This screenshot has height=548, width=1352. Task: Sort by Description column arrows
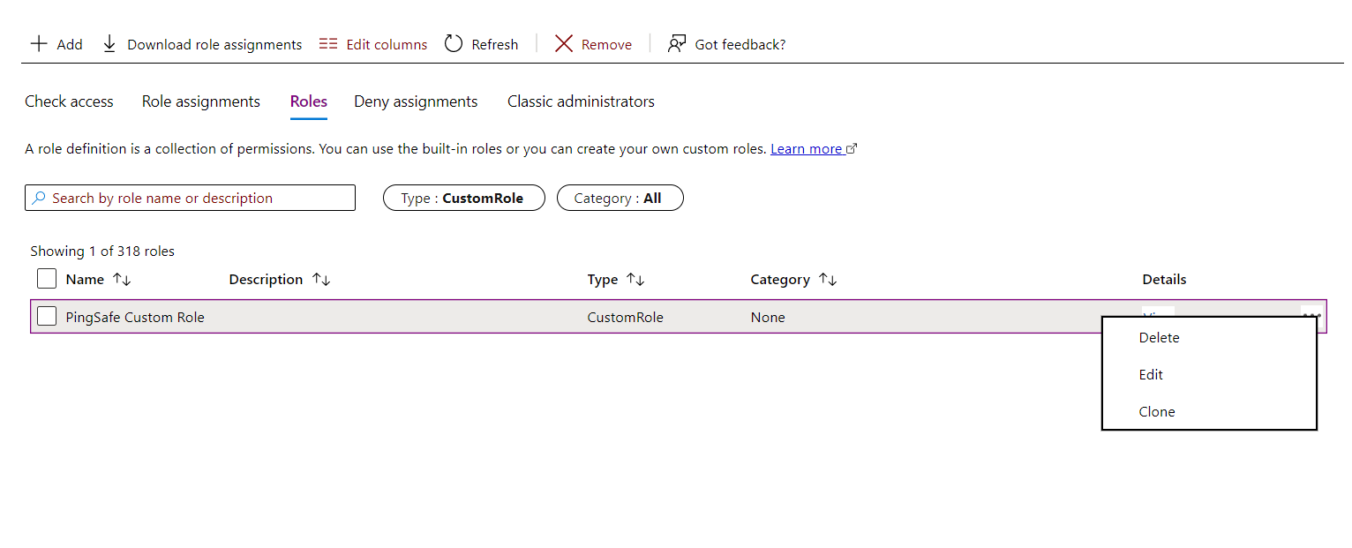click(321, 280)
